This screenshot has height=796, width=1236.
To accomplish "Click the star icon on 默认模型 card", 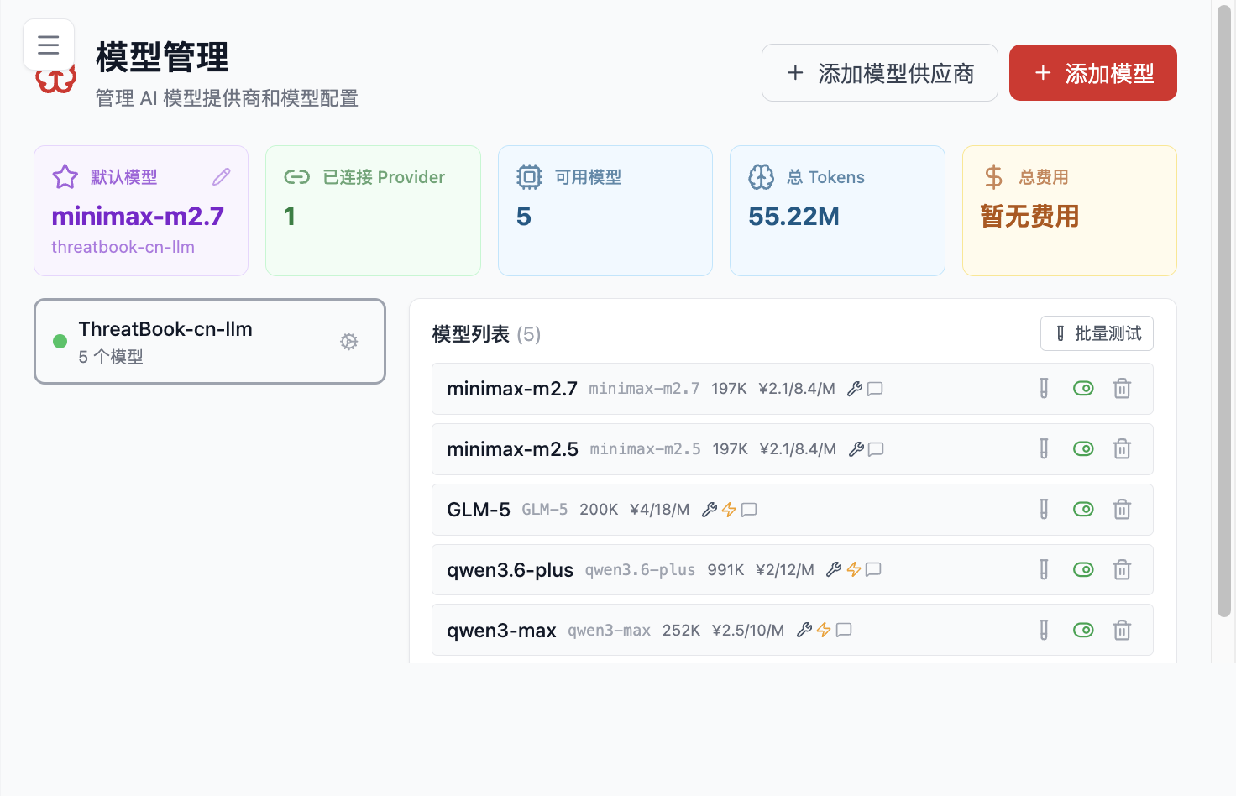I will coord(65,176).
